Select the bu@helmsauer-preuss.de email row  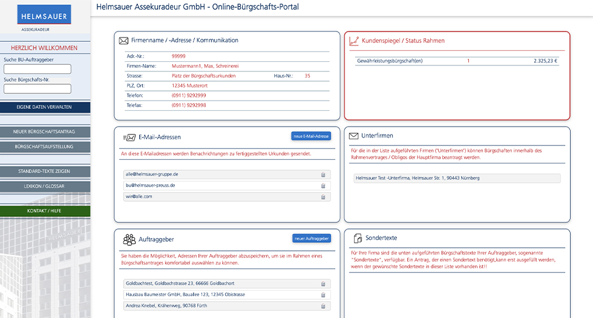[x=227, y=185]
